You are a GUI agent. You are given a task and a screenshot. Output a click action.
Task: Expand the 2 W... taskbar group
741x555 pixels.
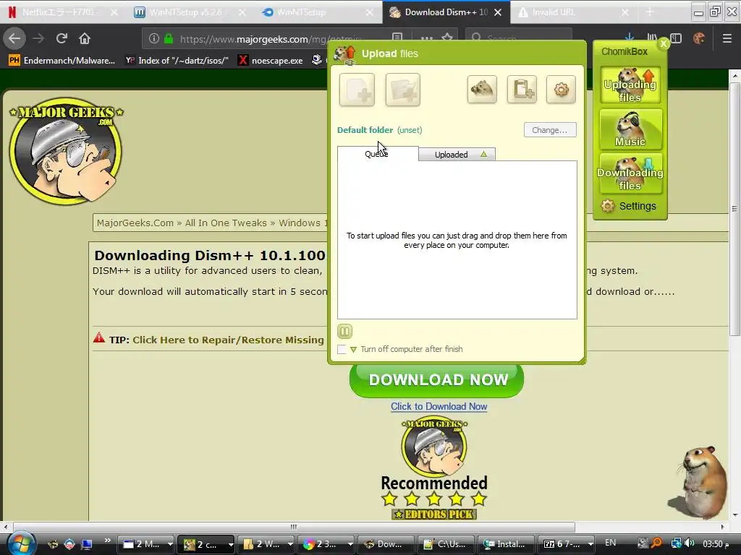click(x=290, y=544)
